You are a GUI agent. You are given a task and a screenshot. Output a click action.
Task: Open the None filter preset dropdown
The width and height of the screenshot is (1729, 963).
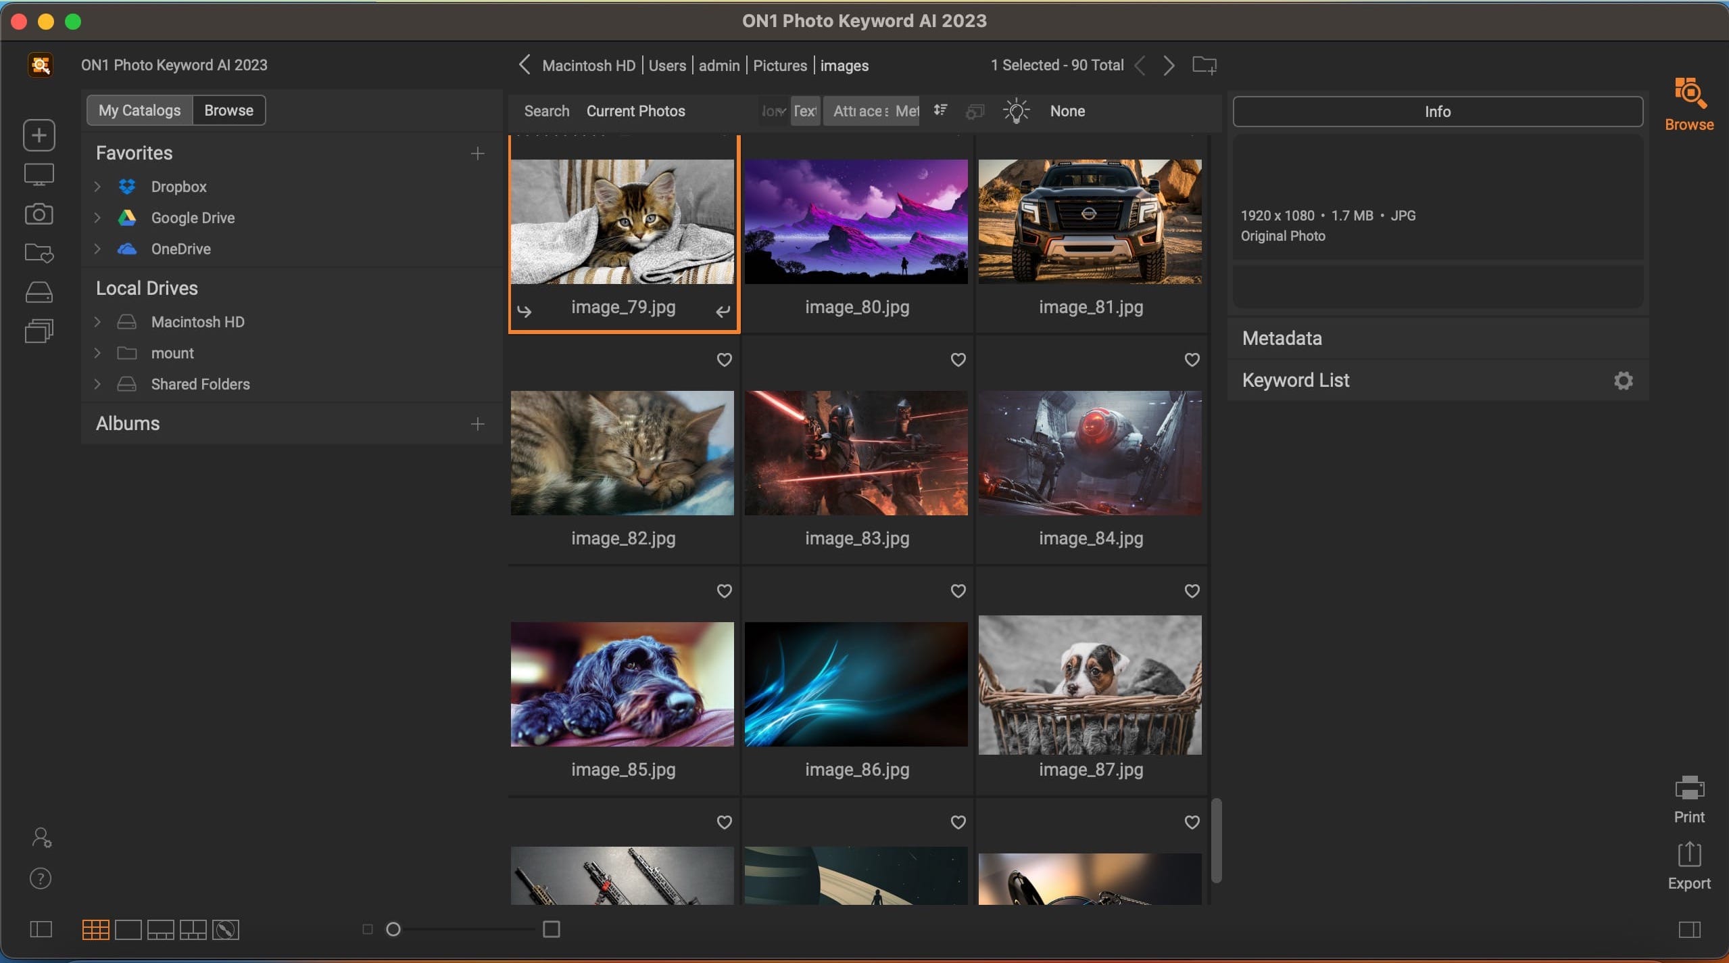click(x=1067, y=111)
